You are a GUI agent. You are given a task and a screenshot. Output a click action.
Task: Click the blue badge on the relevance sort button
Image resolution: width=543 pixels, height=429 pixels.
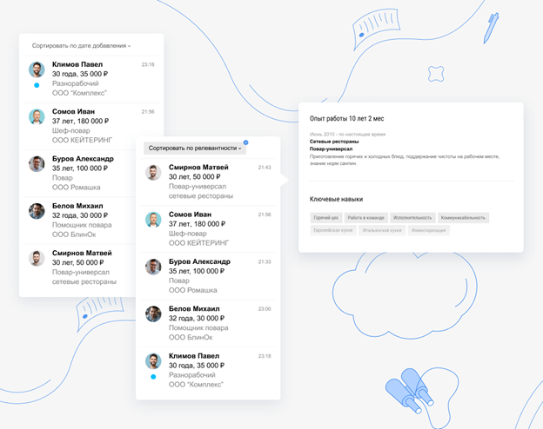[246, 142]
